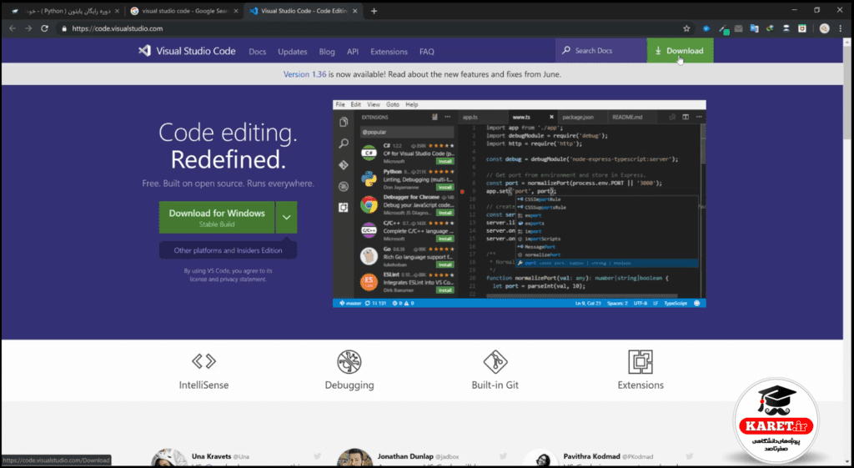
Task: Open the API menu item
Action: click(353, 51)
